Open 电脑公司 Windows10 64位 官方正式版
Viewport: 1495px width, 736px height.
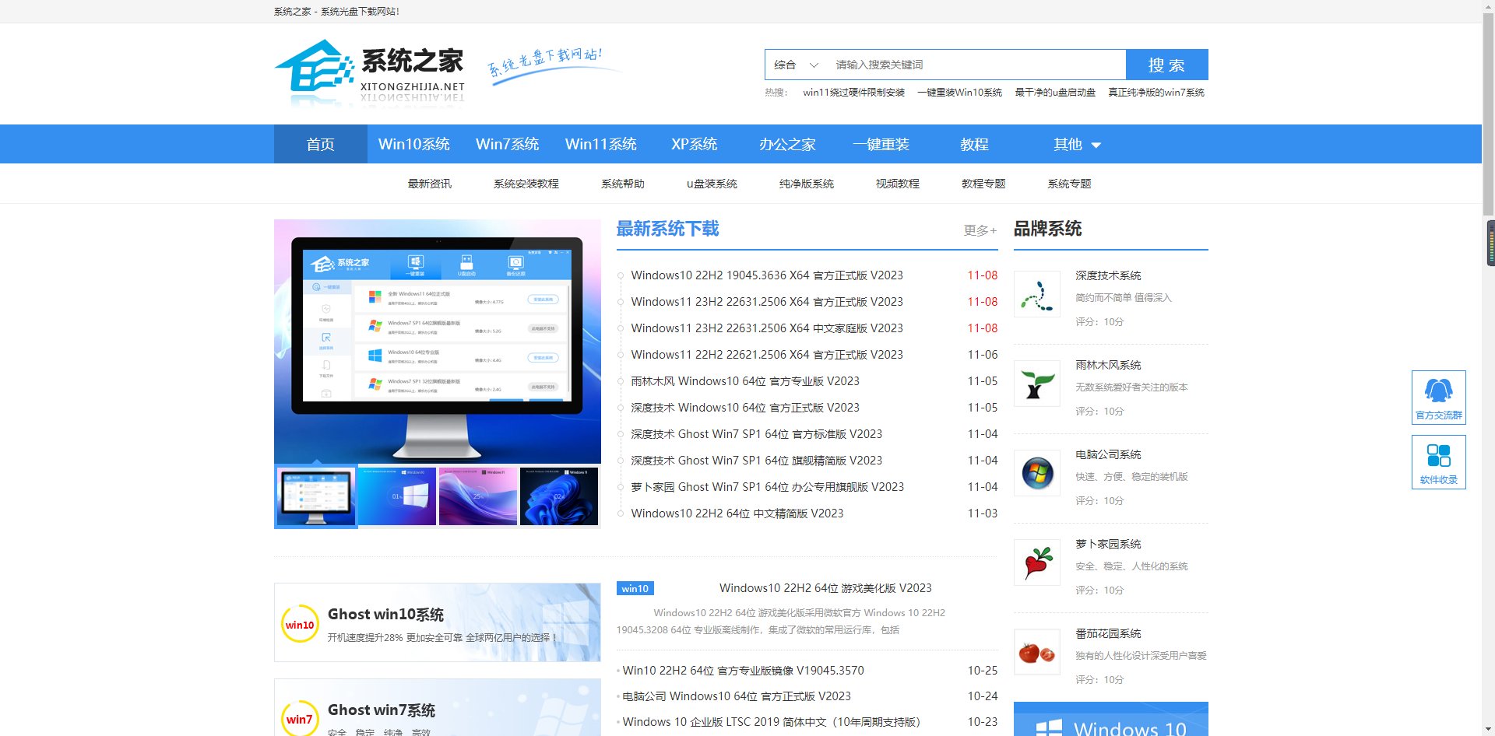[x=737, y=696]
